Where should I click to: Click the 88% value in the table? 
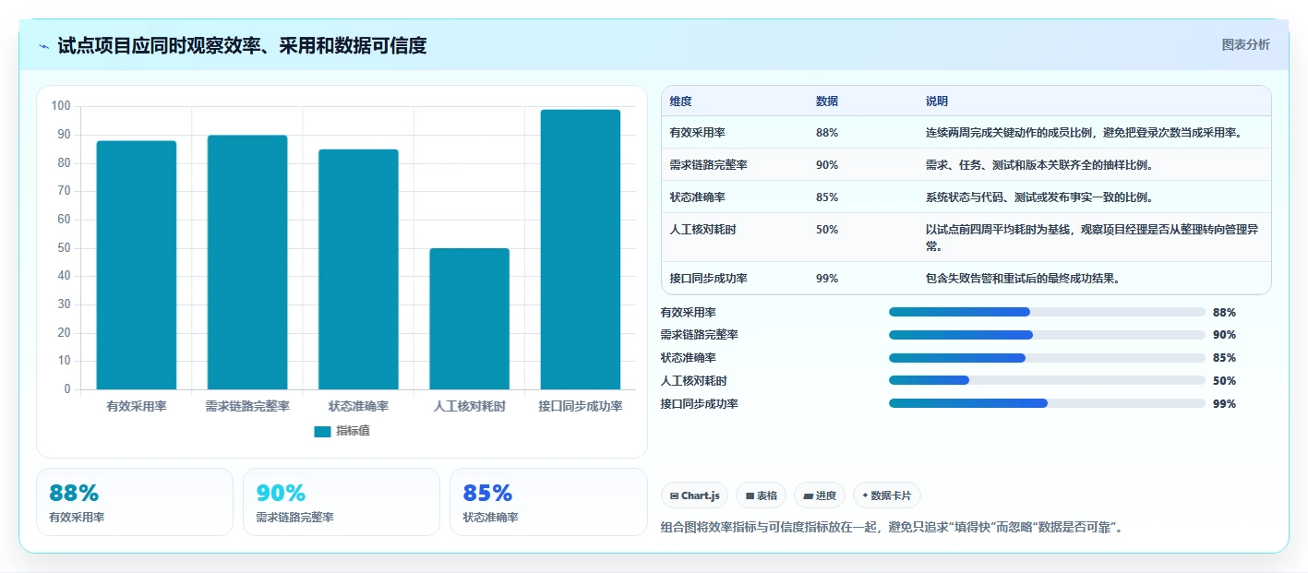pyautogui.click(x=827, y=133)
